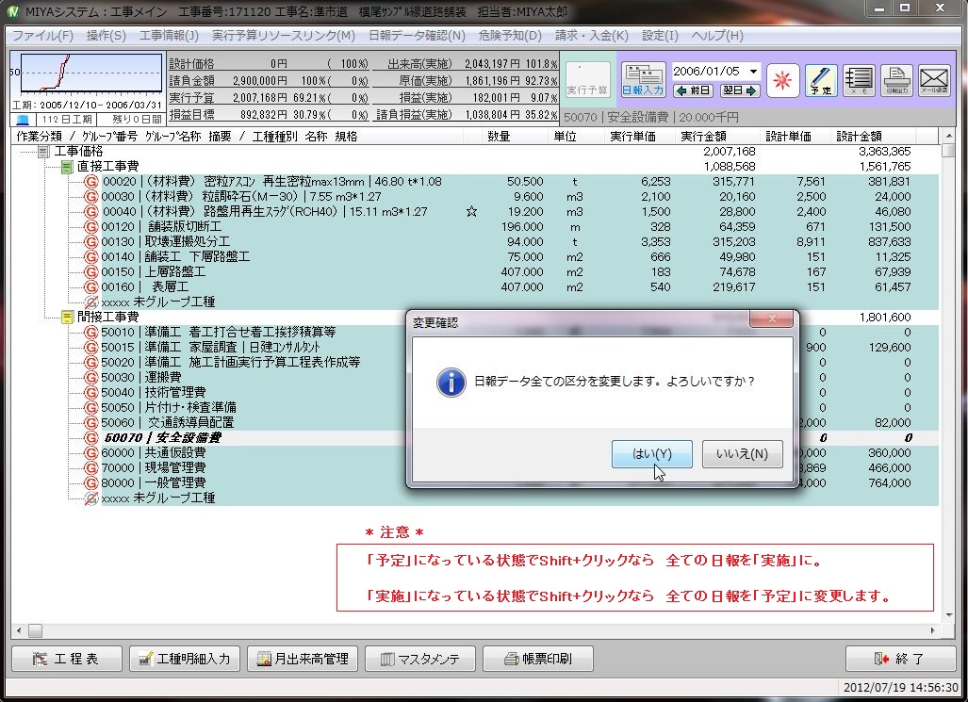Click the G icon of 00140 舗装工 下層路盤工

pos(90,257)
